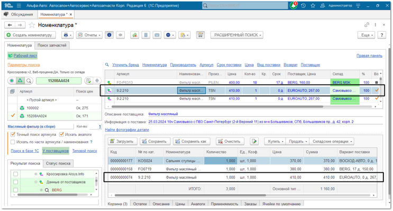This screenshot has width=393, height=211.
Task: Toggle Точный поиск артикула checkbox
Action: 13,134
